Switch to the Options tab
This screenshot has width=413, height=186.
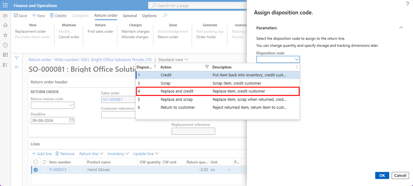click(x=149, y=15)
